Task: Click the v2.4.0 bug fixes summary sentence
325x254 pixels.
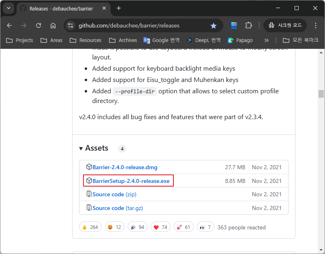Action: click(171, 117)
